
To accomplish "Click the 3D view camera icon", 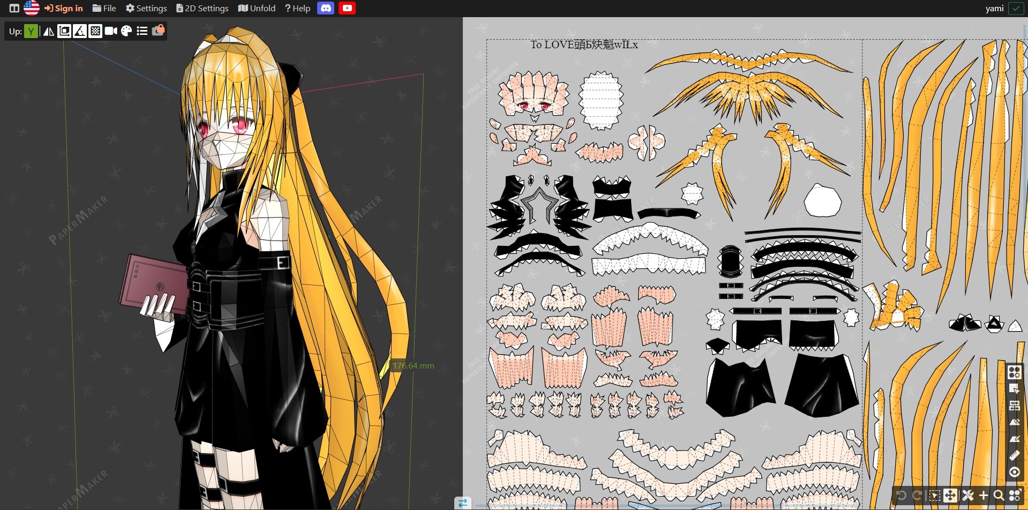I will pos(111,31).
